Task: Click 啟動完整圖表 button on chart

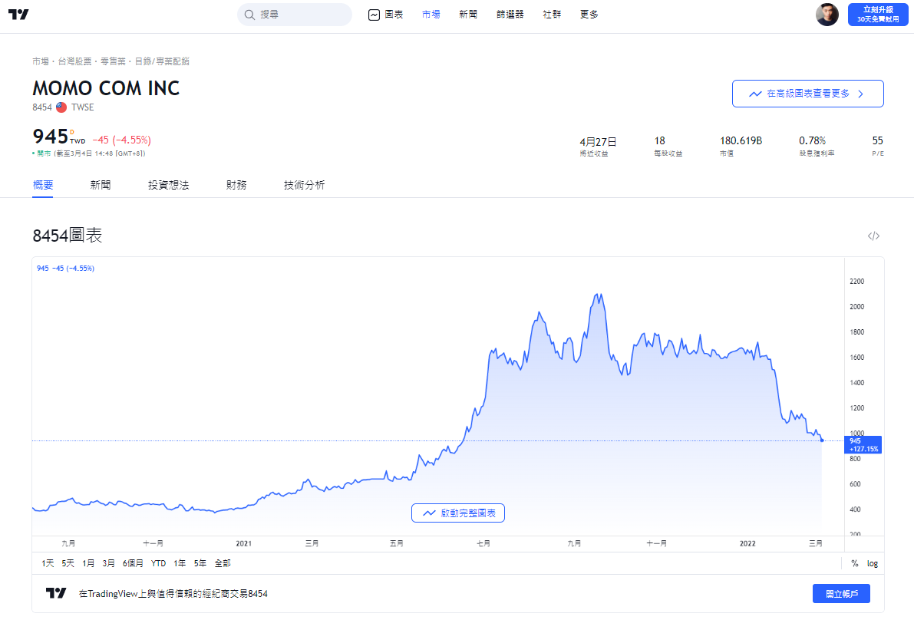Action: (x=458, y=513)
